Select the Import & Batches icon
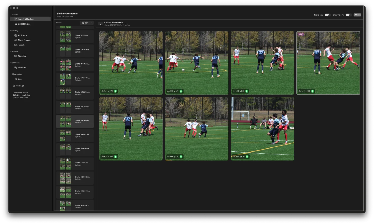 pos(16,19)
